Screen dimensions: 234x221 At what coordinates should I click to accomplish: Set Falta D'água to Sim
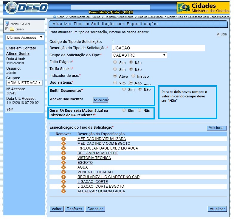tap(115, 63)
